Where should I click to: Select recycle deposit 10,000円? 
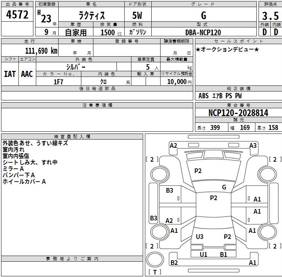(179, 82)
